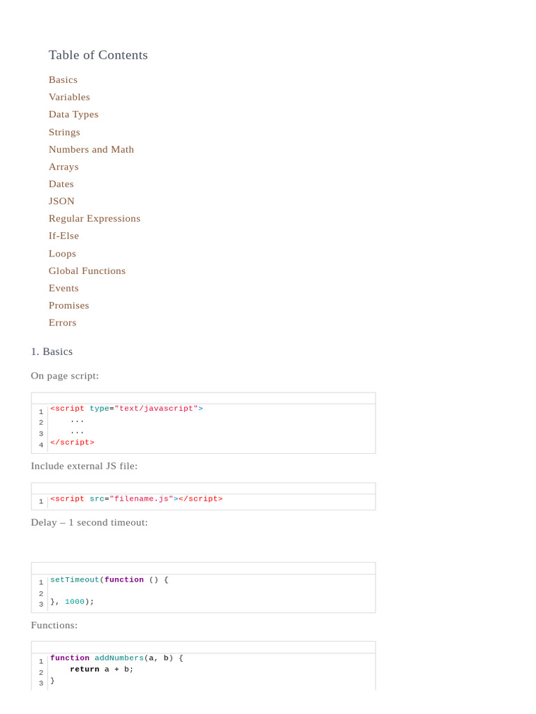Click the Events contents link
The image size is (536, 714).
click(x=64, y=288)
